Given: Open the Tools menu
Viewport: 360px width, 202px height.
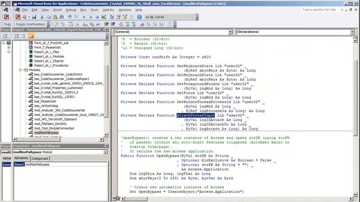Looking at the screenshot, I should coord(94,10).
